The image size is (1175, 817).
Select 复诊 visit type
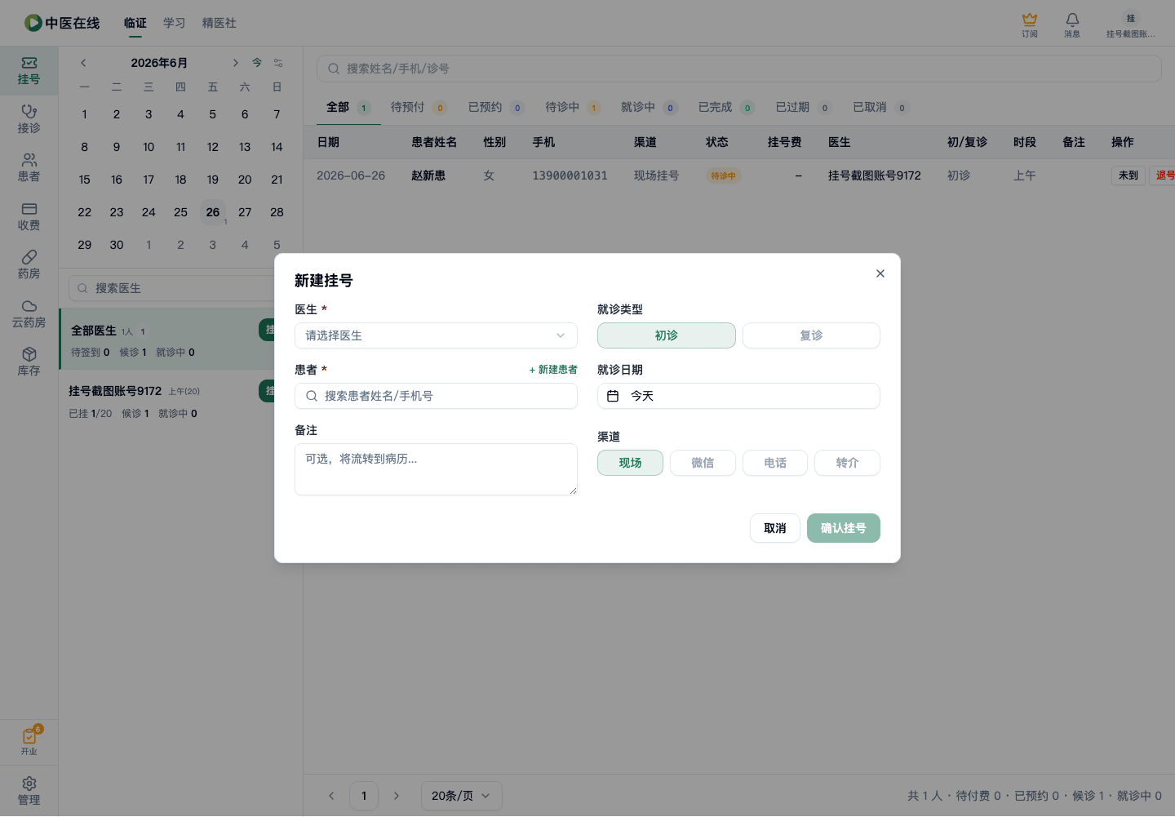811,335
